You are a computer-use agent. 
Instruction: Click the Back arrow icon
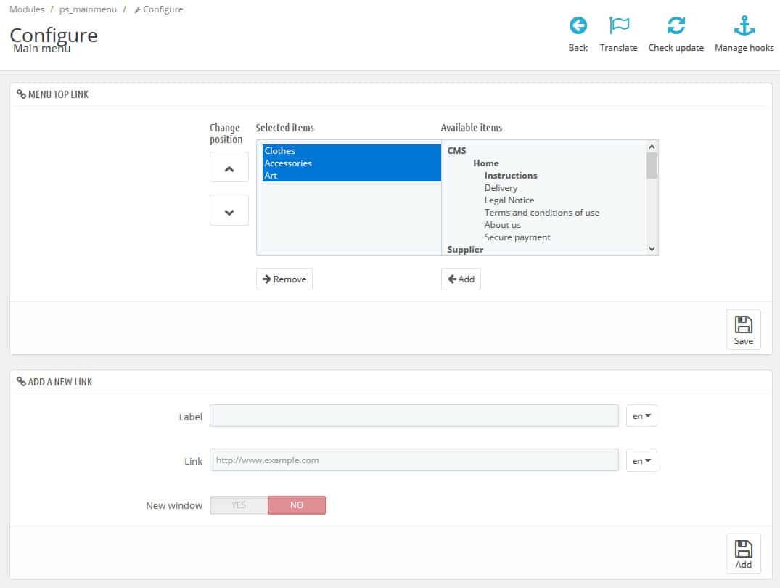tap(578, 25)
